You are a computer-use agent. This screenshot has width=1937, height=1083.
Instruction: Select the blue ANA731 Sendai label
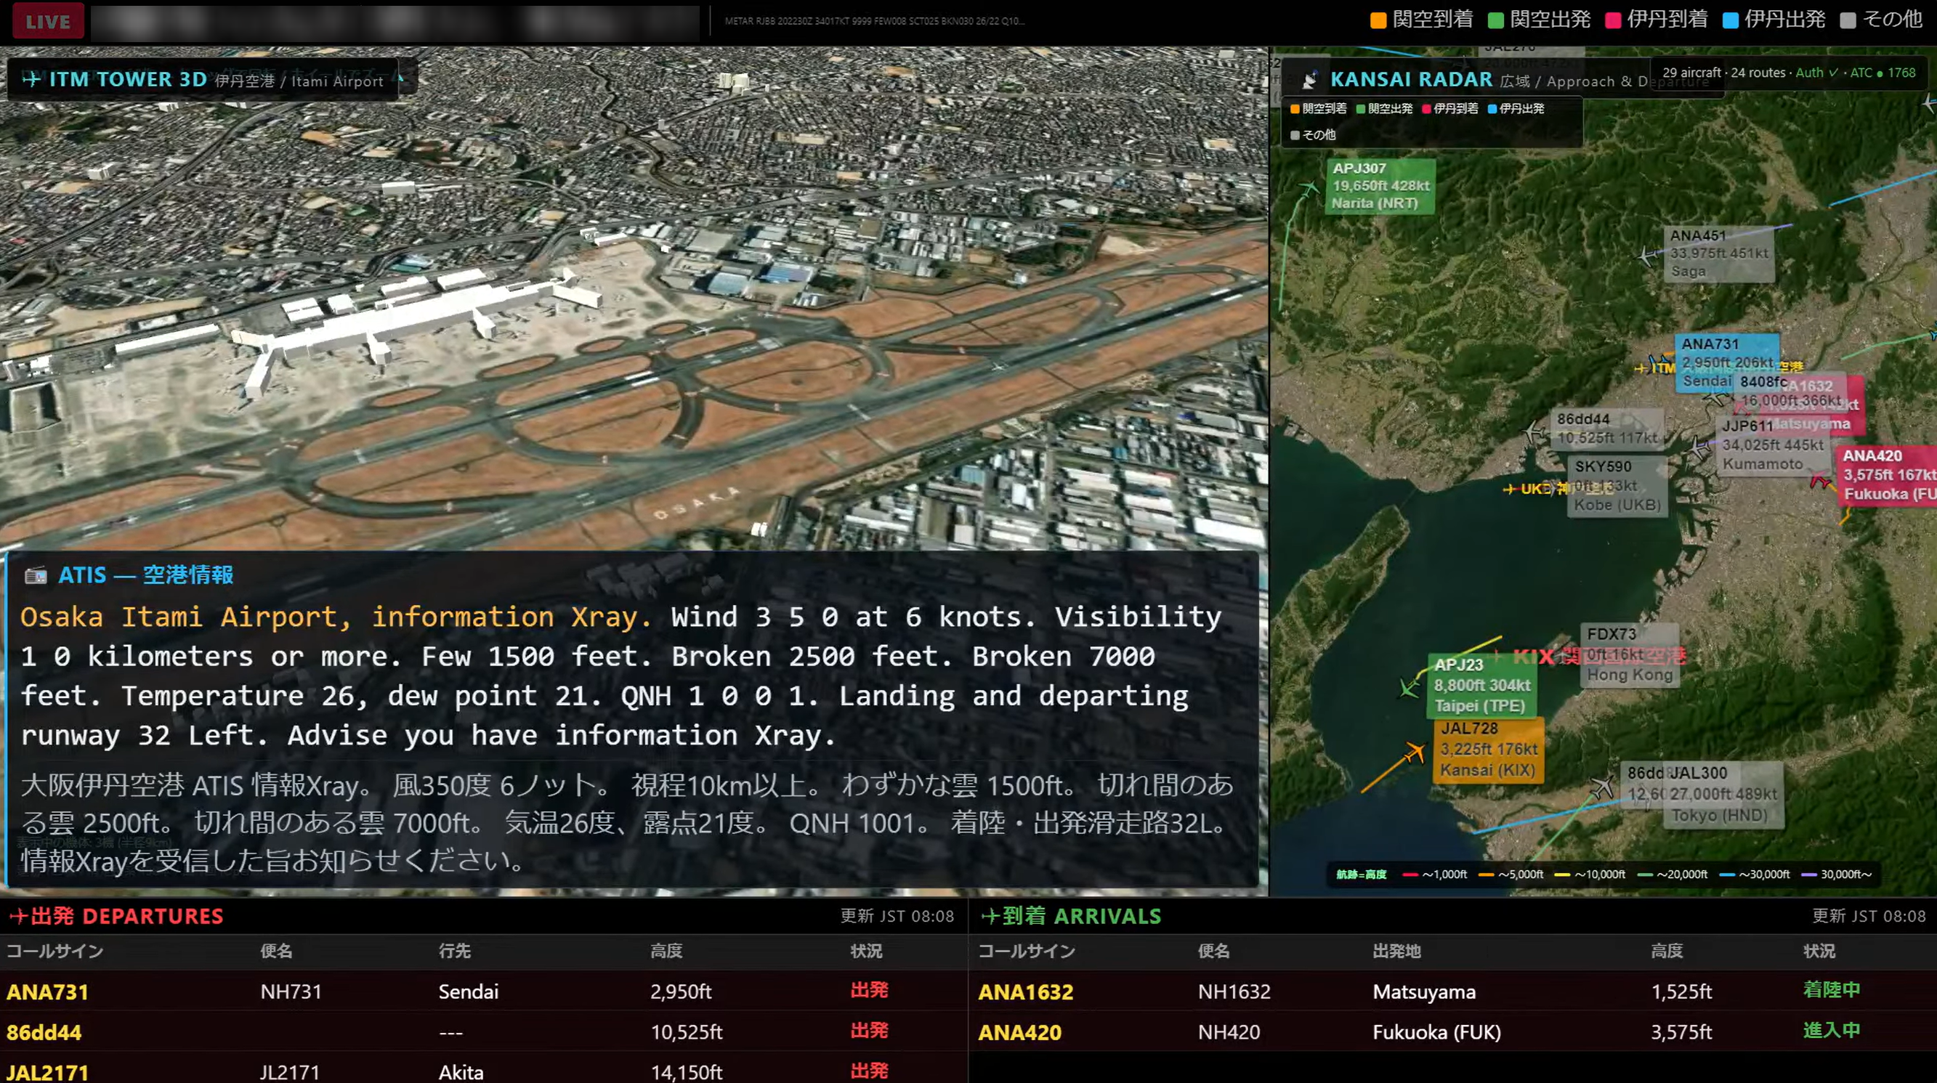click(x=1726, y=362)
